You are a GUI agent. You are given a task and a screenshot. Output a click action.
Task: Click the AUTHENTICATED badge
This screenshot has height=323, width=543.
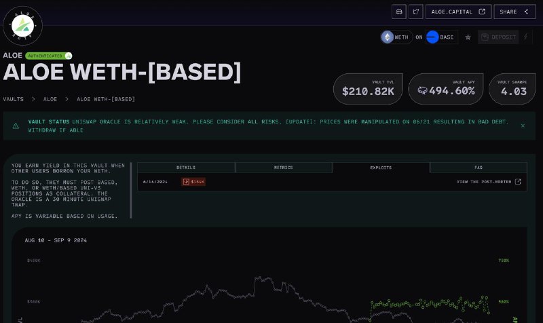(48, 56)
